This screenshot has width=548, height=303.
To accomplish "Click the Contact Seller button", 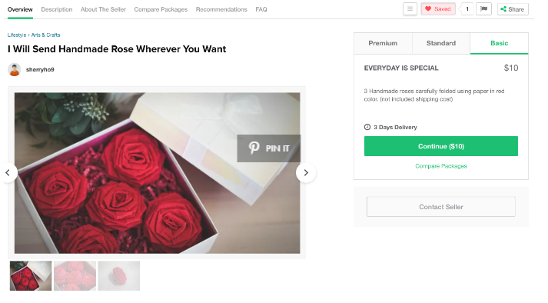I will click(x=441, y=207).
